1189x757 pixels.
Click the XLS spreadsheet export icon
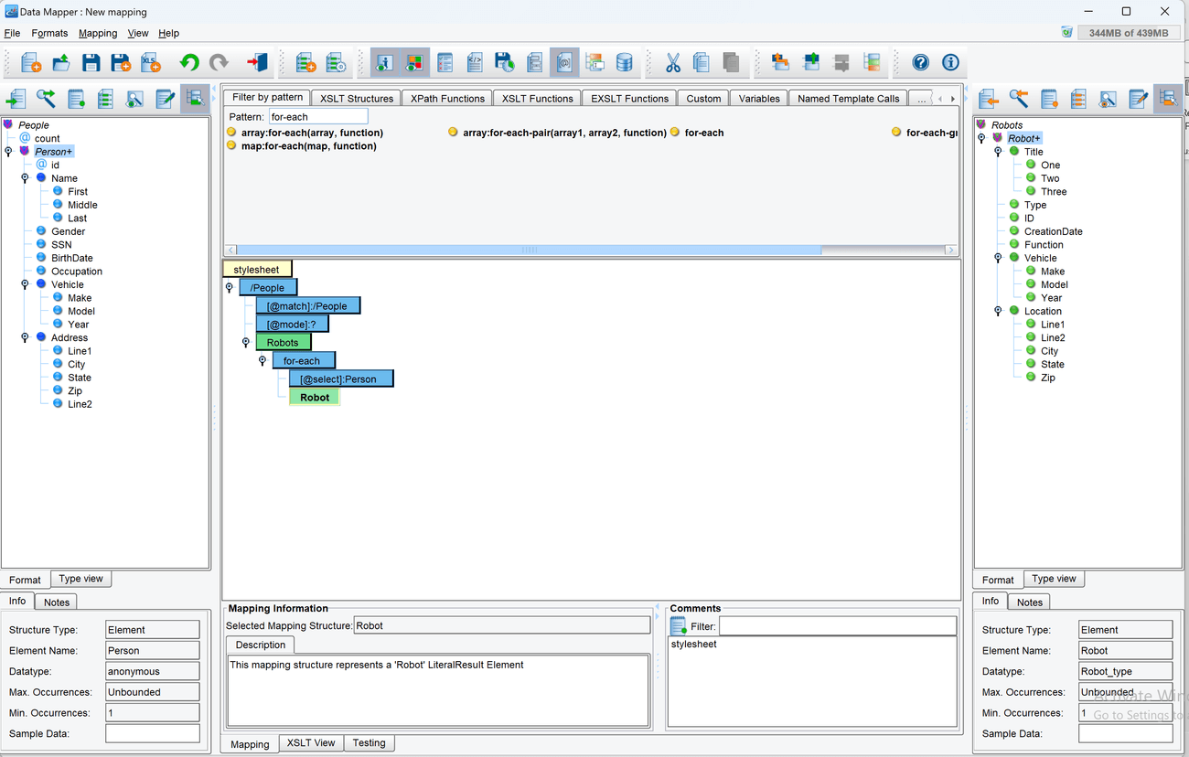(151, 62)
